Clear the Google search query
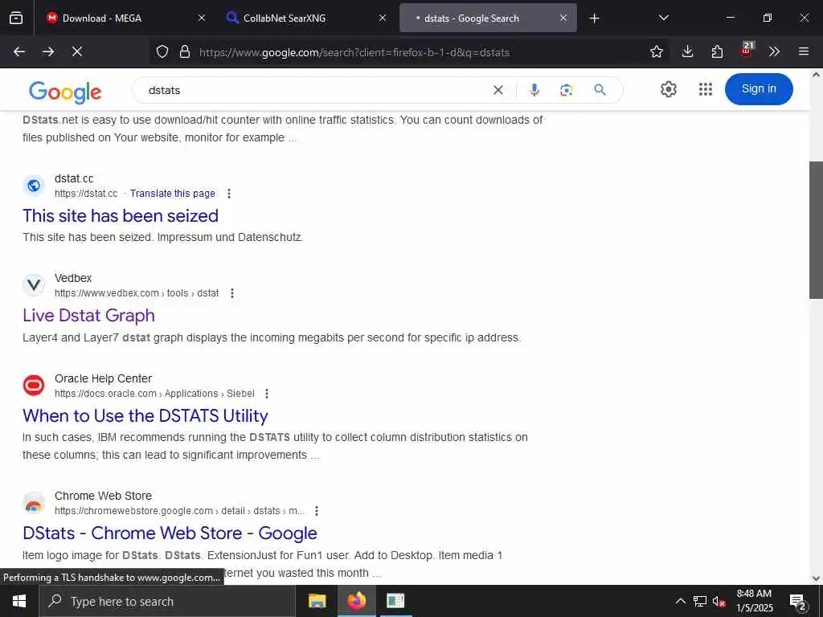The image size is (823, 617). point(498,90)
